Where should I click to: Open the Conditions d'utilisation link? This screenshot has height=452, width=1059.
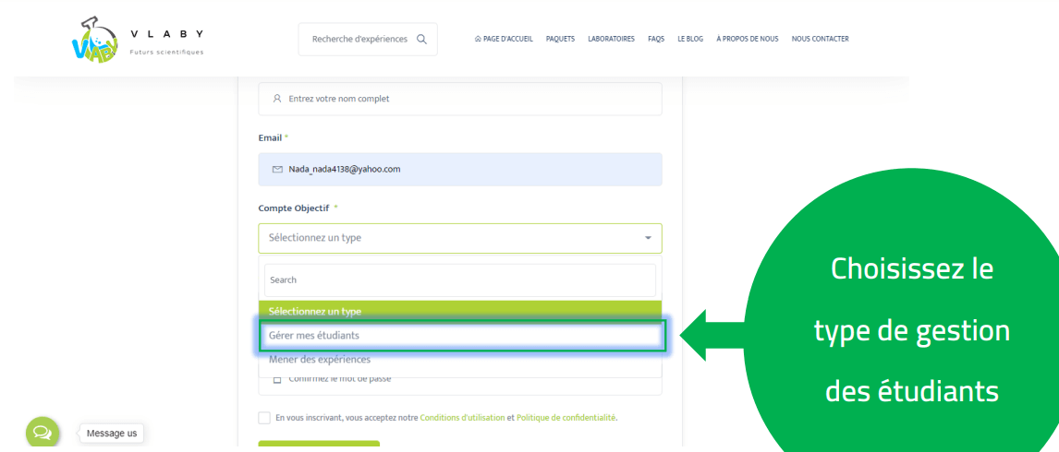(x=462, y=418)
